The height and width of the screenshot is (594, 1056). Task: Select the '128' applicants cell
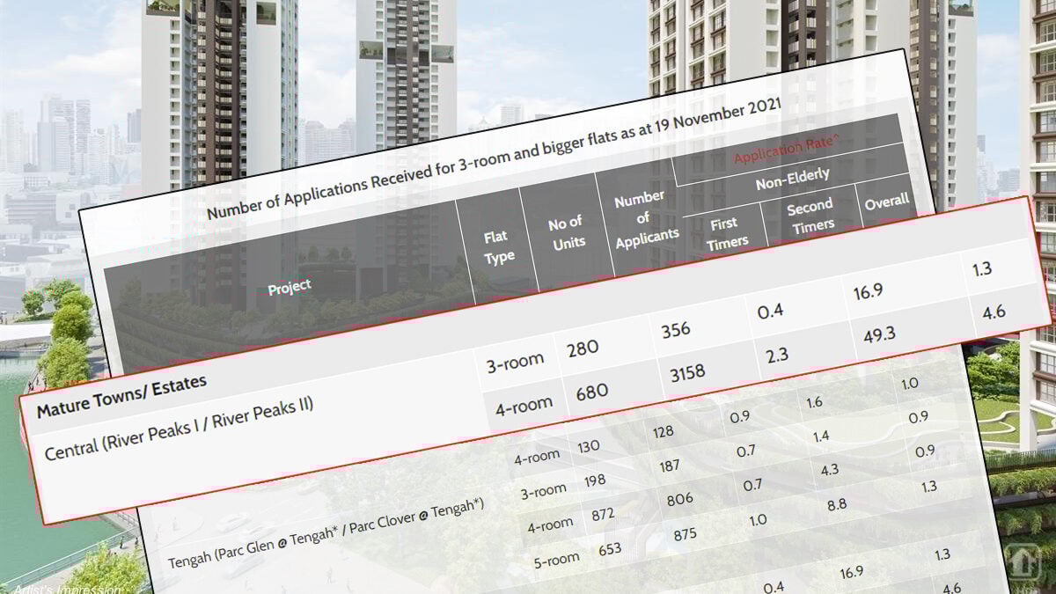(662, 431)
